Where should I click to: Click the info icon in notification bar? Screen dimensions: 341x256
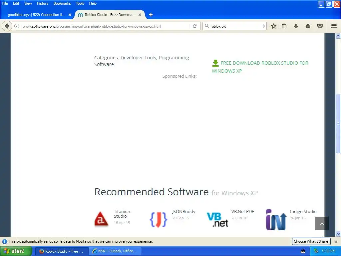(4, 241)
